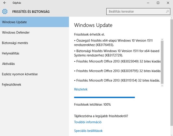
Task: Click the update list scroll-down arrow
Action: click(x=162, y=85)
